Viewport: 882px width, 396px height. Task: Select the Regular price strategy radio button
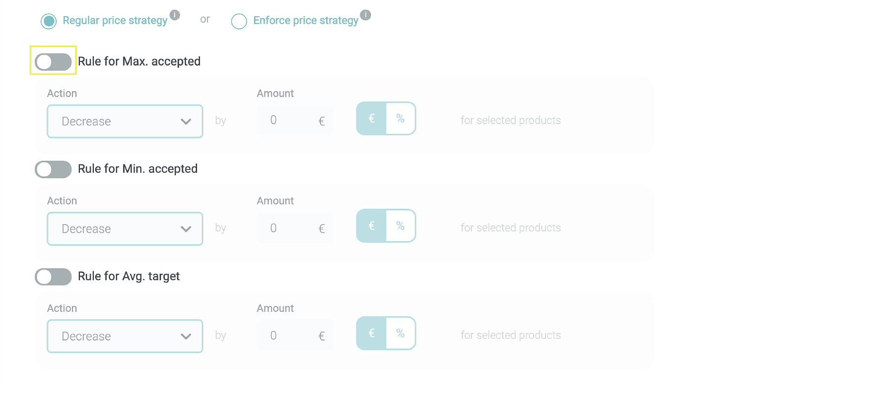click(x=49, y=21)
